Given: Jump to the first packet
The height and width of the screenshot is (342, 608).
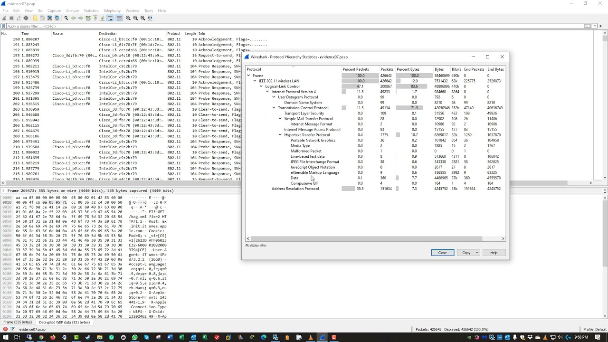Looking at the screenshot, I should click(x=95, y=18).
